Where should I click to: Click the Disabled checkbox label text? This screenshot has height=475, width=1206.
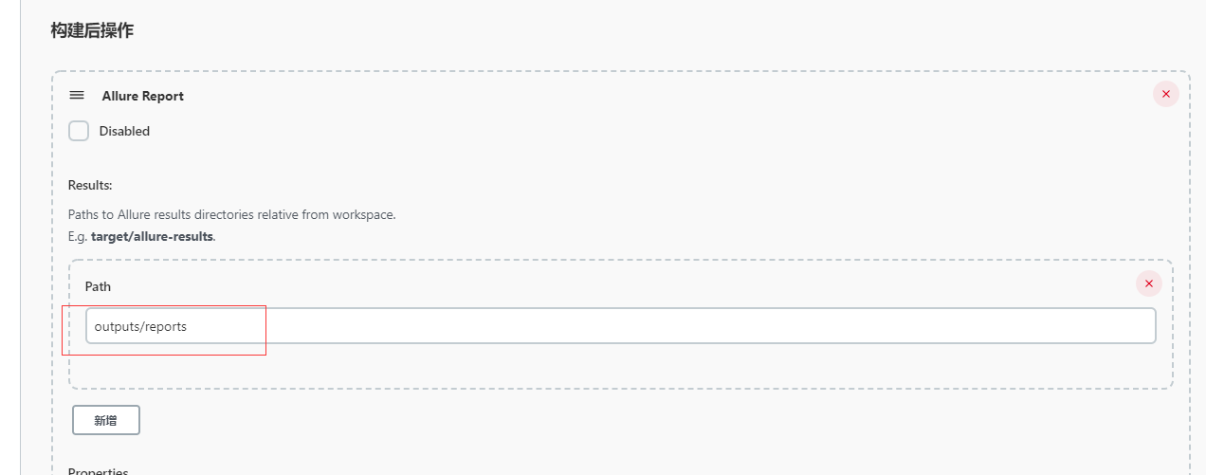[x=124, y=132]
